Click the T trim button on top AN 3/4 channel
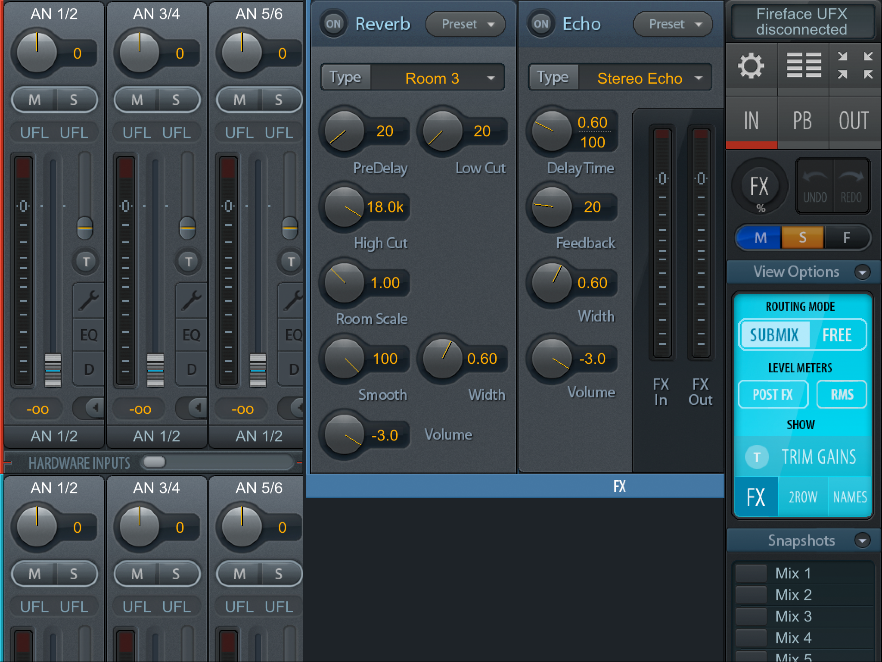Viewport: 882px width, 662px height. pos(189,261)
